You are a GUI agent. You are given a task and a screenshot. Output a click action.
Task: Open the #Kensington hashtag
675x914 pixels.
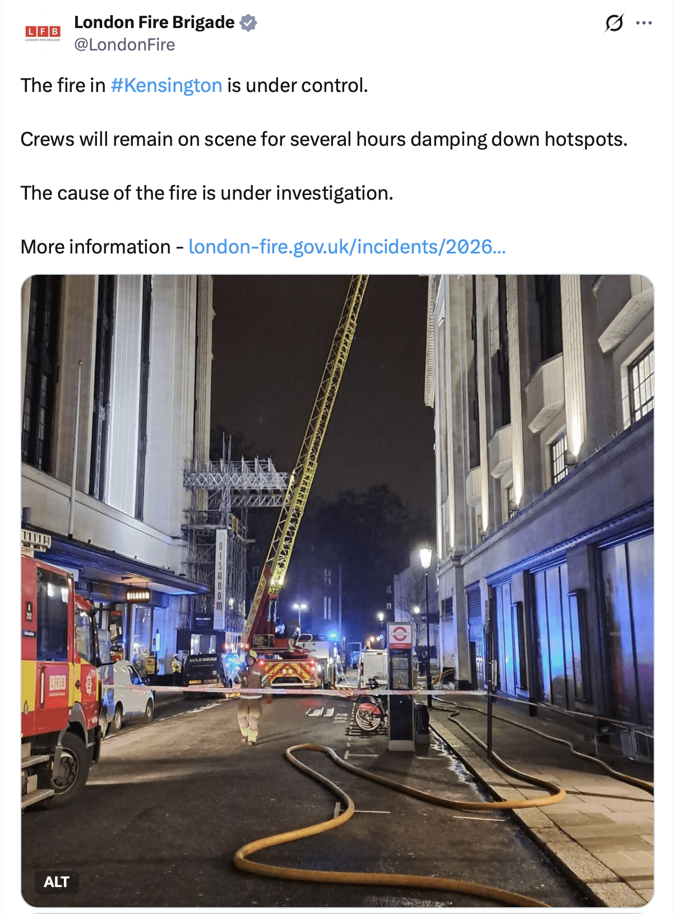(167, 85)
